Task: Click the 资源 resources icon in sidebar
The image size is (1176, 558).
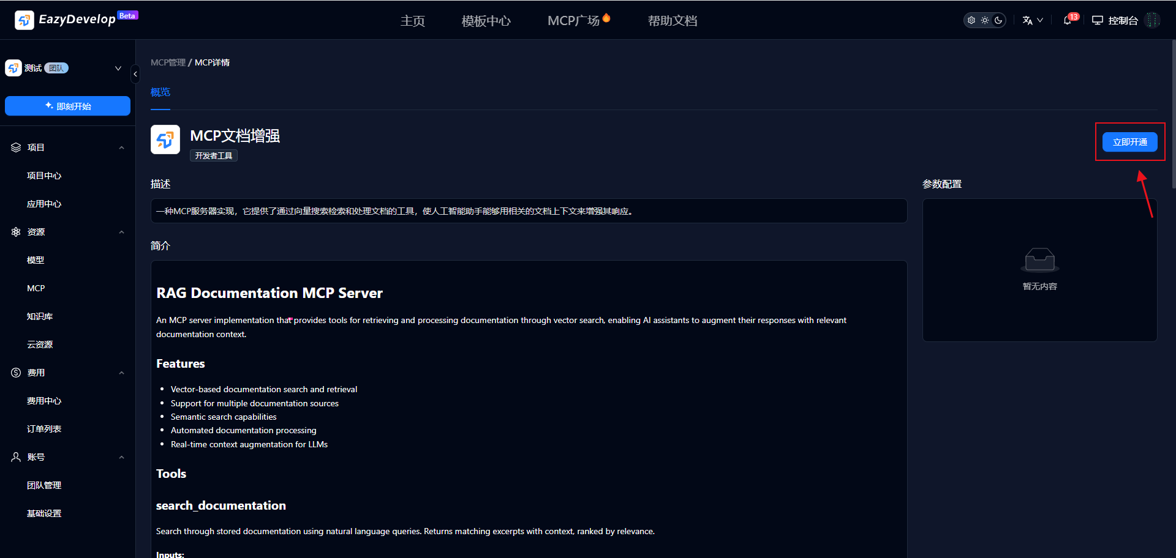Action: point(16,232)
